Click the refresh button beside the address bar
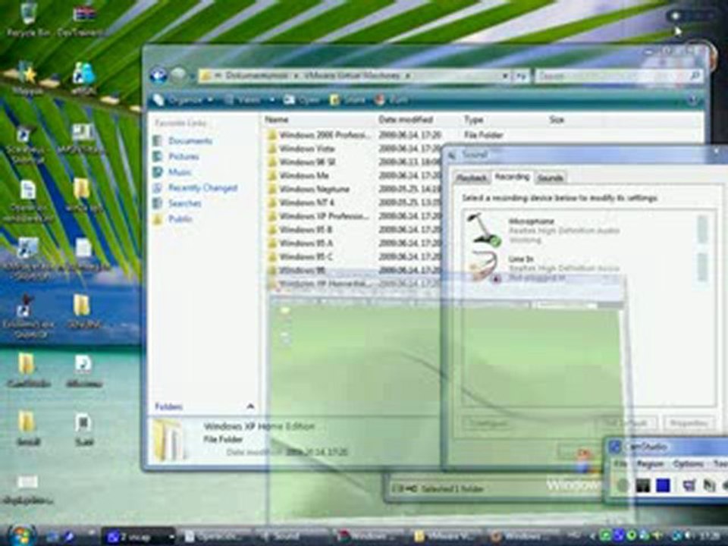The width and height of the screenshot is (728, 546). pyautogui.click(x=521, y=76)
